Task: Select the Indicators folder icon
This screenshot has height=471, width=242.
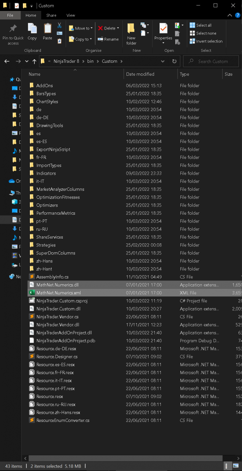Action: tap(32, 173)
